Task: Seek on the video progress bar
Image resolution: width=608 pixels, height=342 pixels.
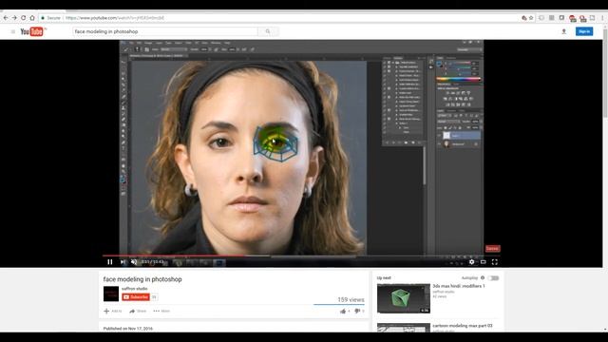Action: click(300, 256)
